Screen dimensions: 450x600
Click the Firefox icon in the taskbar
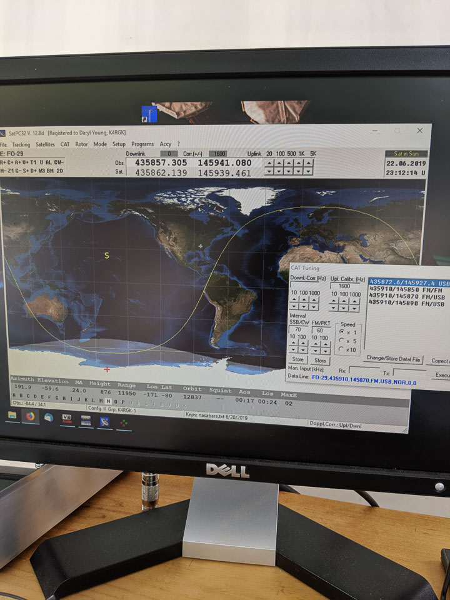coord(30,416)
